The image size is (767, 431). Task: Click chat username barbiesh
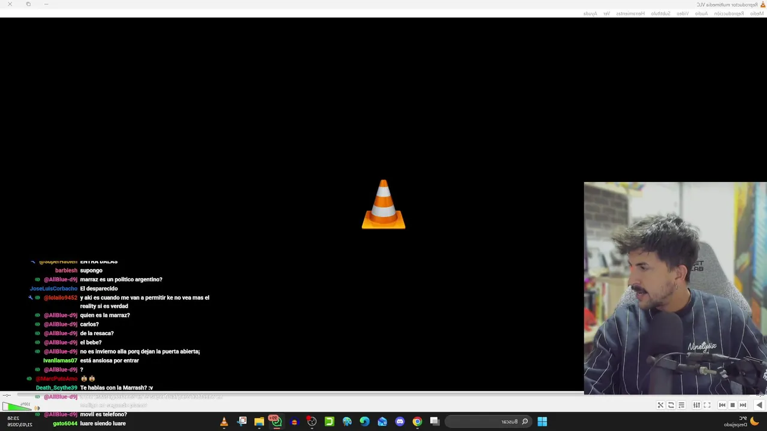coord(66,271)
